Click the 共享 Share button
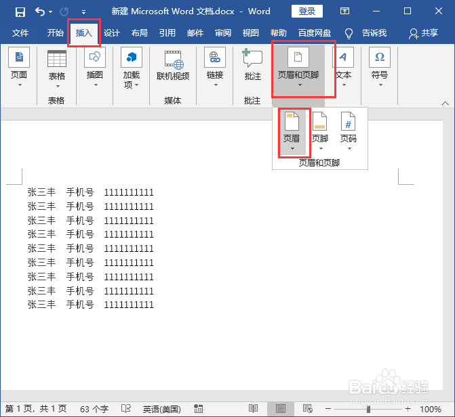 click(423, 33)
